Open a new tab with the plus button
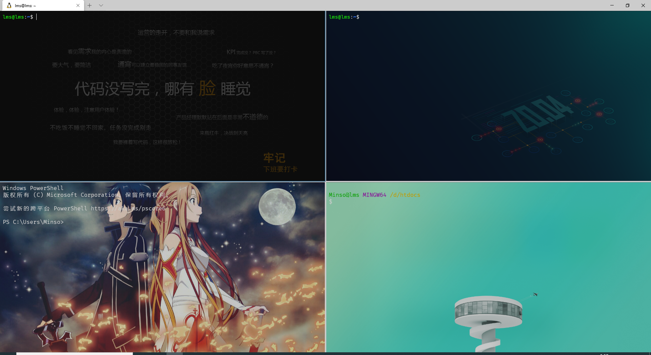 pos(90,5)
